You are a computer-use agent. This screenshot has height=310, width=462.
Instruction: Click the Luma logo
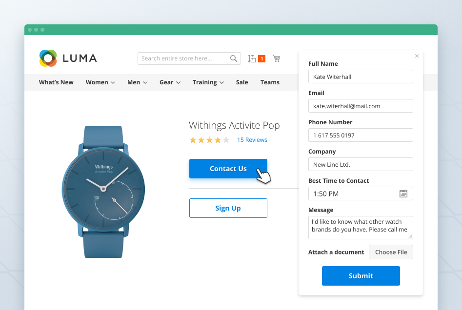click(68, 58)
